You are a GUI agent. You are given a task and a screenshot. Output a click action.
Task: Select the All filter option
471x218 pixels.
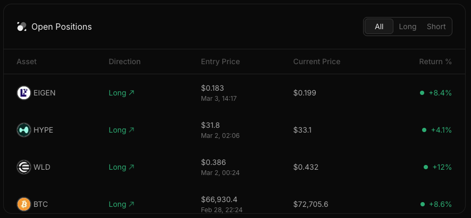coord(379,27)
